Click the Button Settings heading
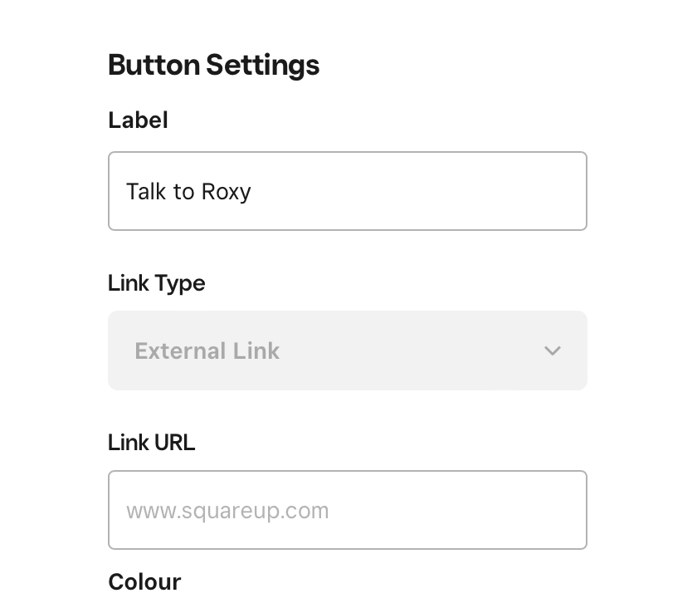This screenshot has width=697, height=598. [x=213, y=65]
